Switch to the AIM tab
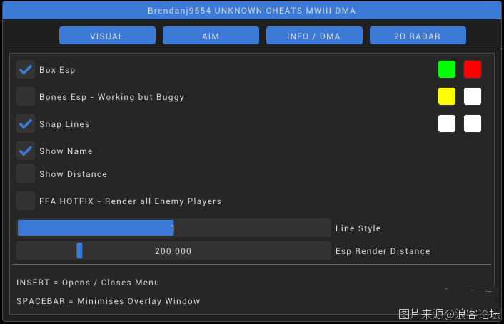Viewport: 504px width, 324px height. (x=211, y=36)
